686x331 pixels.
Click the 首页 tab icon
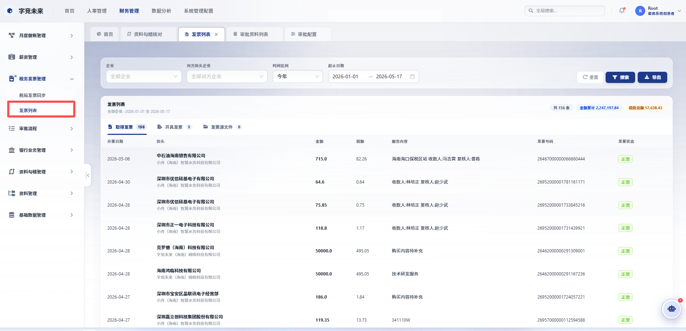click(x=99, y=34)
